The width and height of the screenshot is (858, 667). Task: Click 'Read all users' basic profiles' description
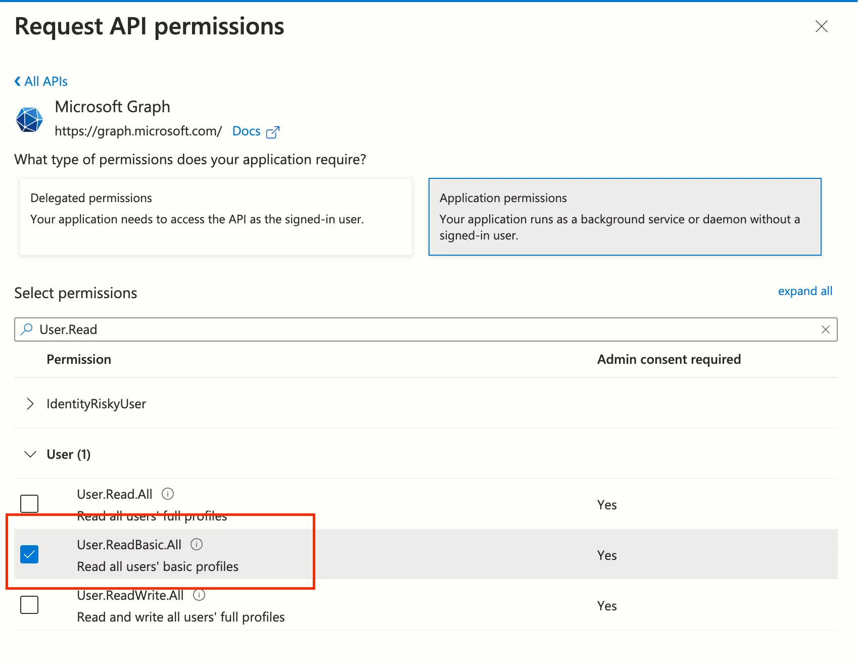(158, 566)
